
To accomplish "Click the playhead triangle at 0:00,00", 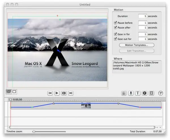I will click(x=10, y=100).
